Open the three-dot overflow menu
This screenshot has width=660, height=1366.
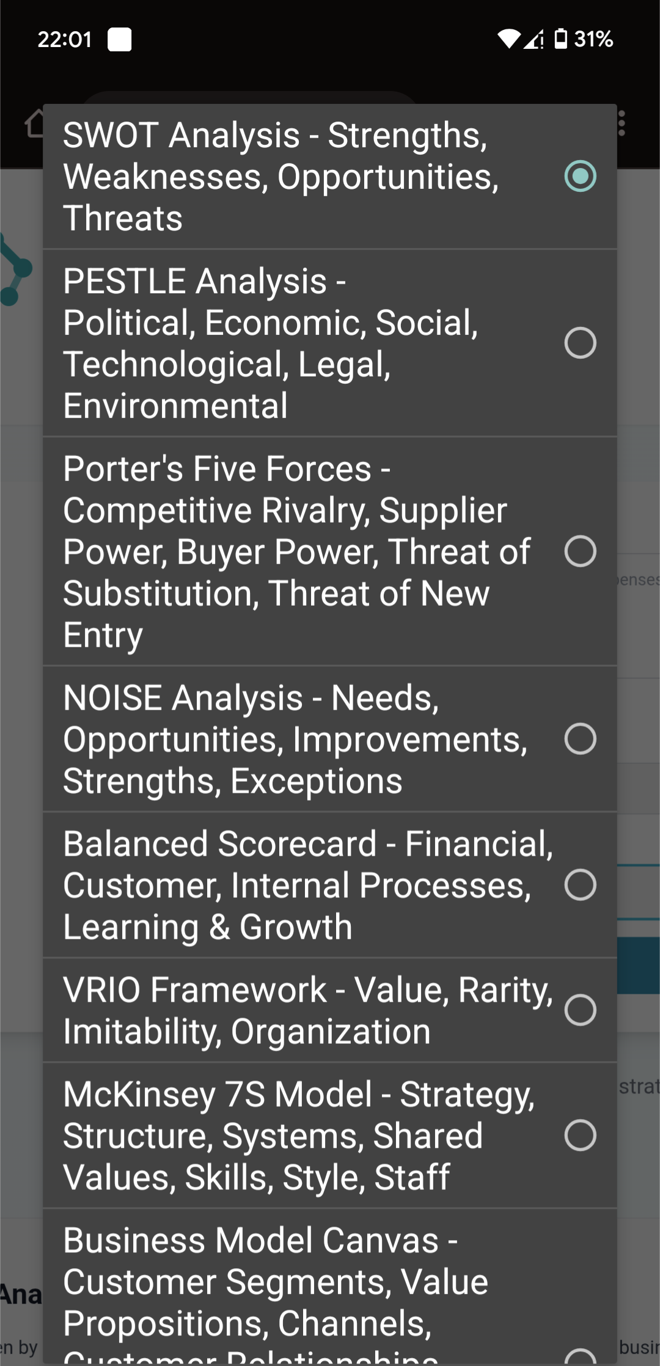click(x=621, y=122)
